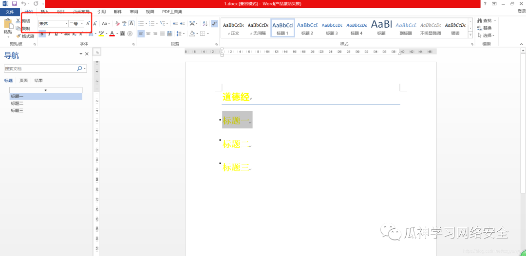Apply the 正文 normal style
The height and width of the screenshot is (256, 526).
(x=233, y=28)
